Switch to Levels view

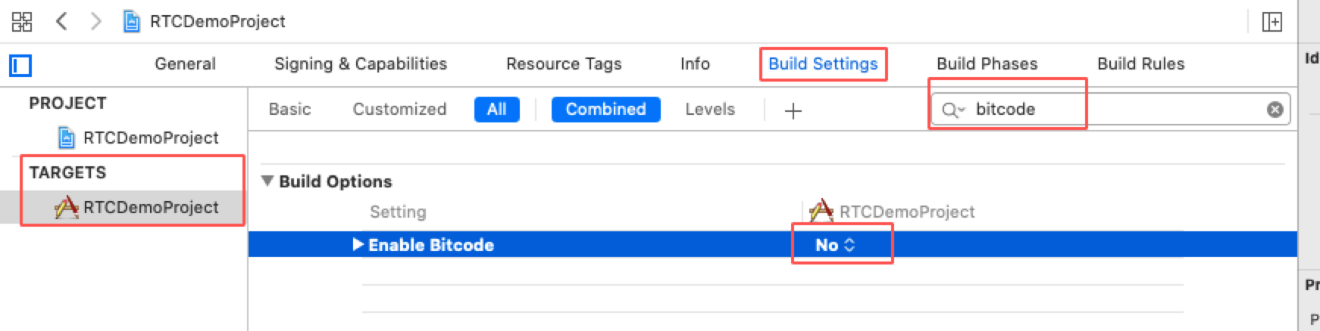[709, 110]
